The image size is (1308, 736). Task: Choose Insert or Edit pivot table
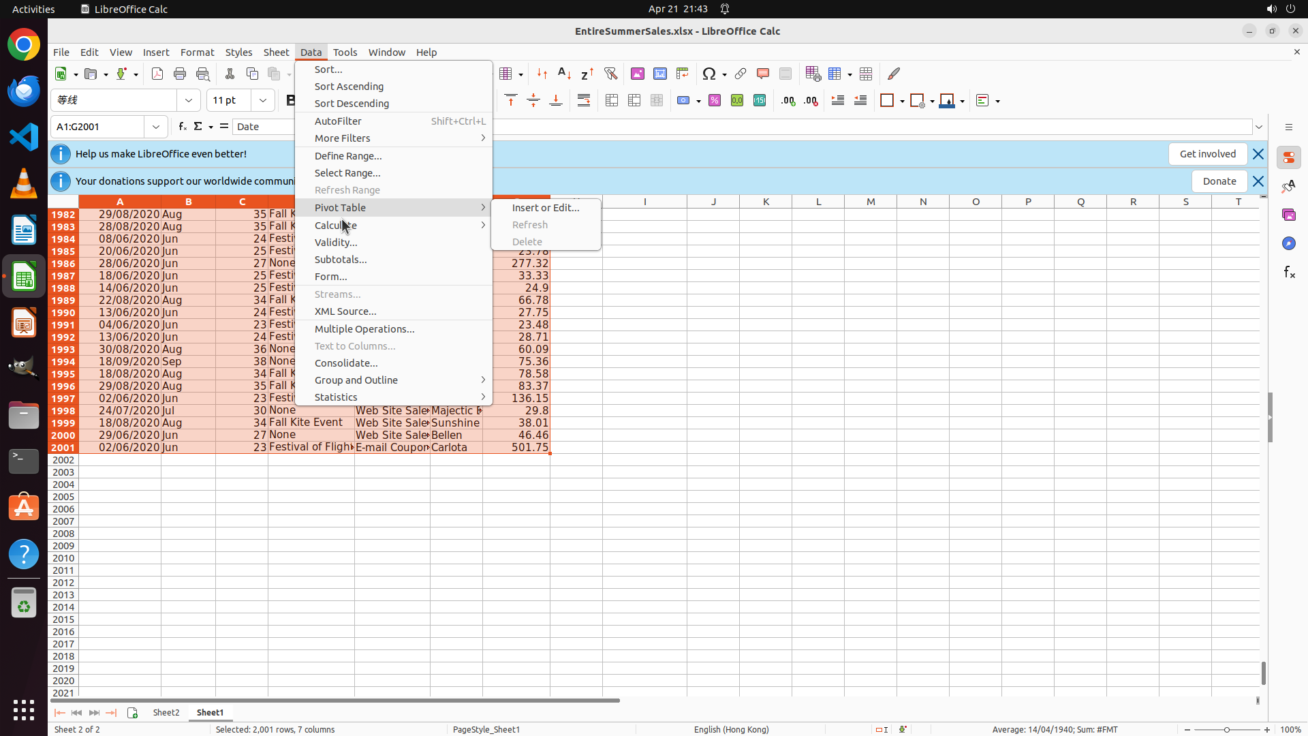pos(546,208)
